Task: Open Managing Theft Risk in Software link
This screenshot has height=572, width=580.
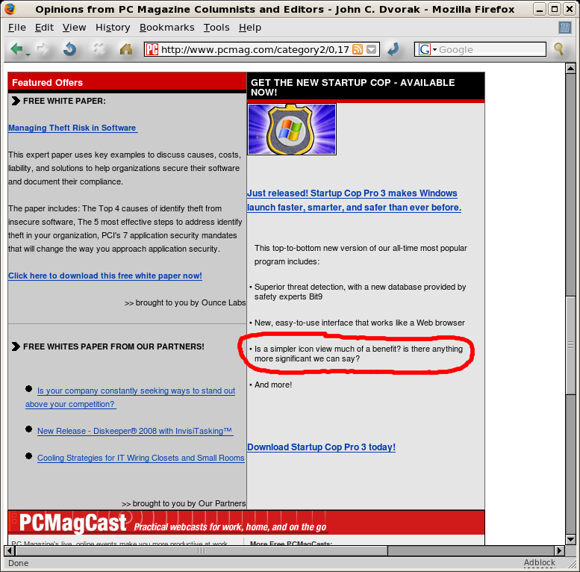Action: (72, 128)
